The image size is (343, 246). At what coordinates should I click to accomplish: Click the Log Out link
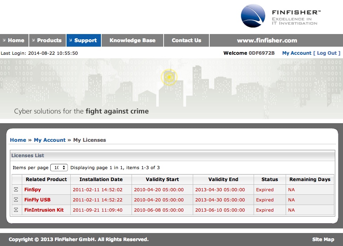327,53
